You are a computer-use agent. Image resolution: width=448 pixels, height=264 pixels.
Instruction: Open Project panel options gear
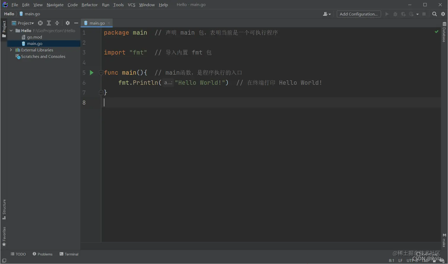pyautogui.click(x=68, y=23)
